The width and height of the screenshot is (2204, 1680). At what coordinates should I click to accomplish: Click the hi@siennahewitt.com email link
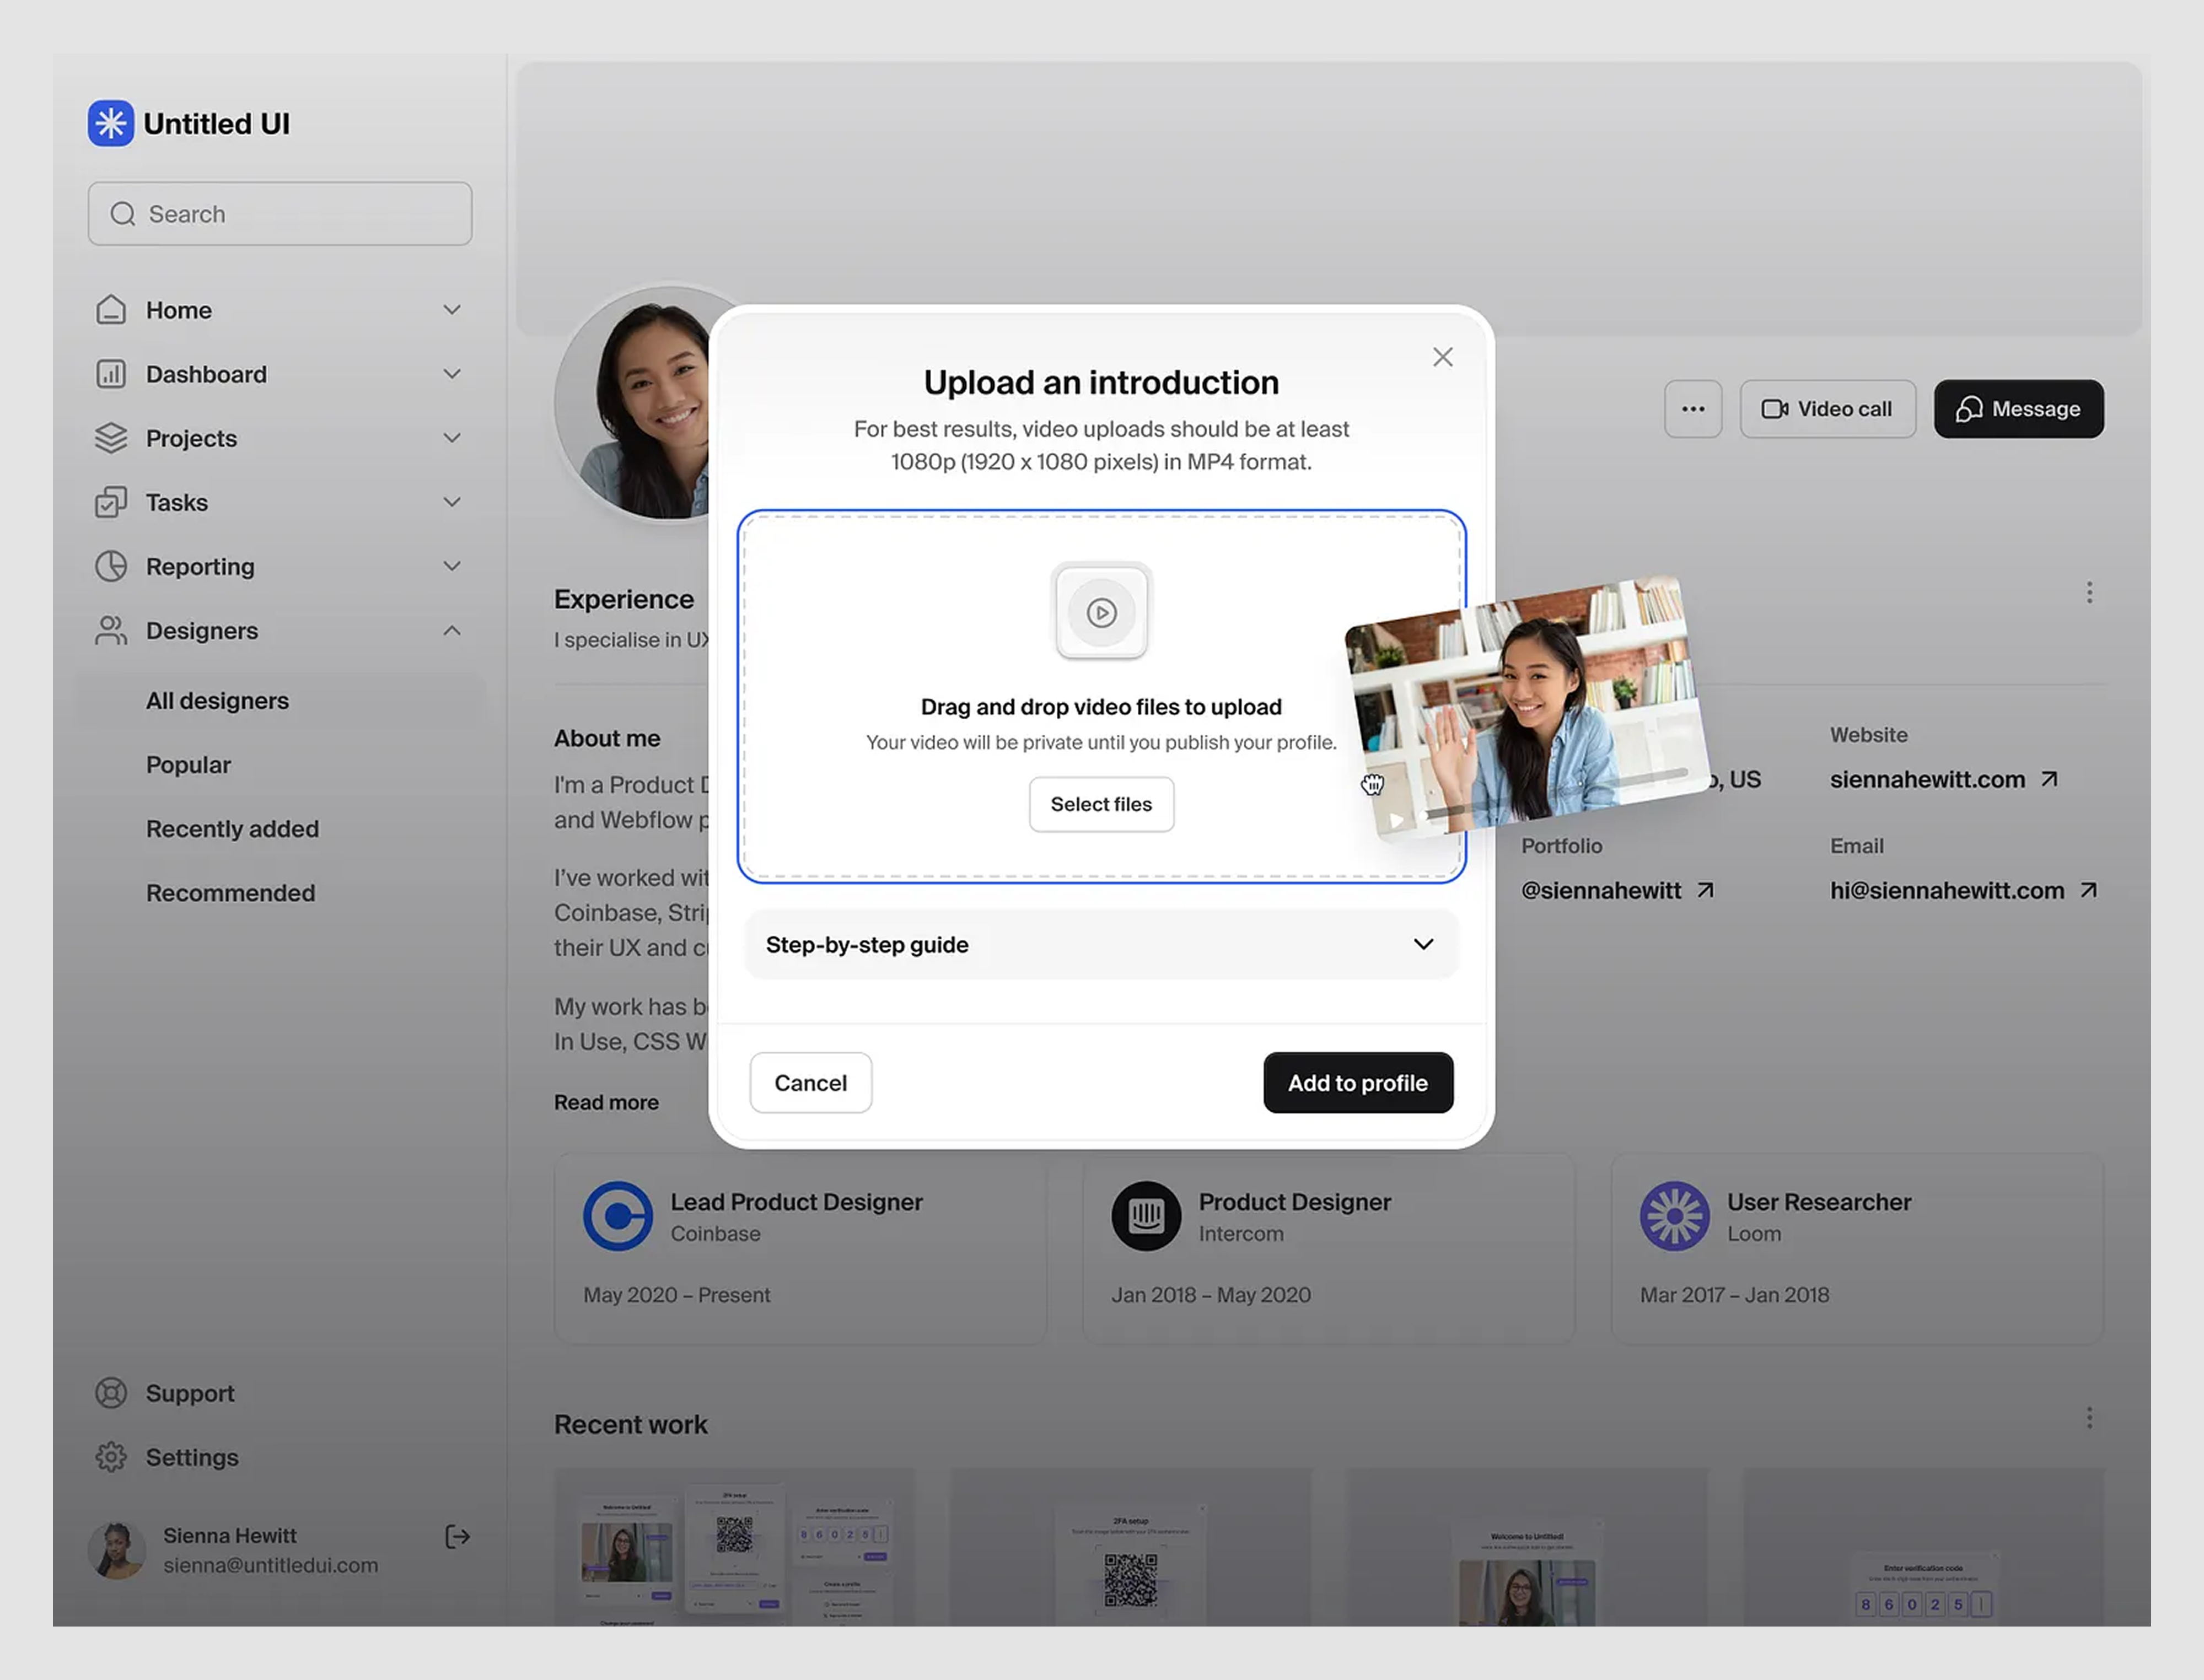1947,890
